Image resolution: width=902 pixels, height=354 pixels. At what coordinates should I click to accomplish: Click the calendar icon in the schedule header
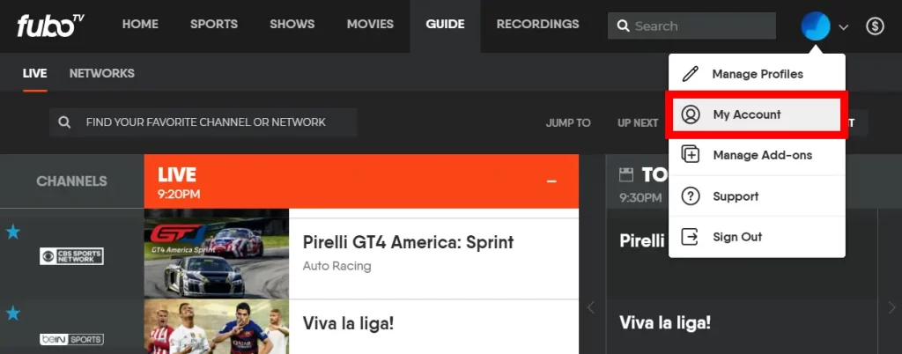626,174
